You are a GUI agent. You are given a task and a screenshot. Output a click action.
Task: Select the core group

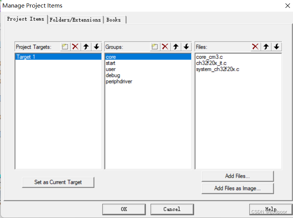click(x=148, y=57)
